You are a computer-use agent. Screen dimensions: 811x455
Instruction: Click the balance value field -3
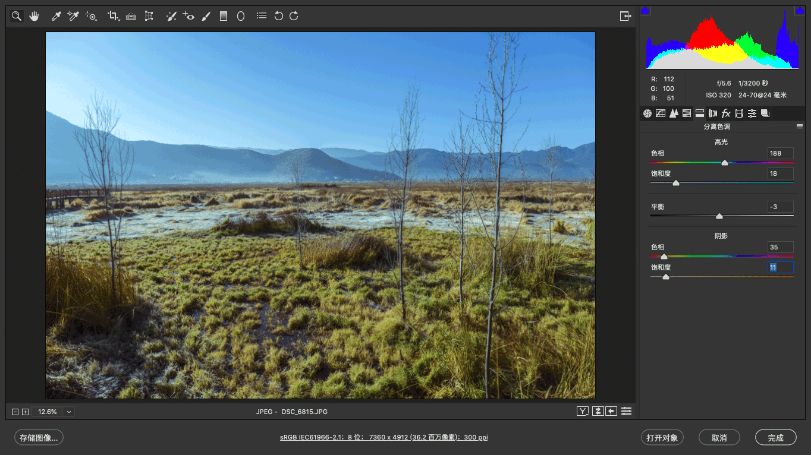click(780, 207)
